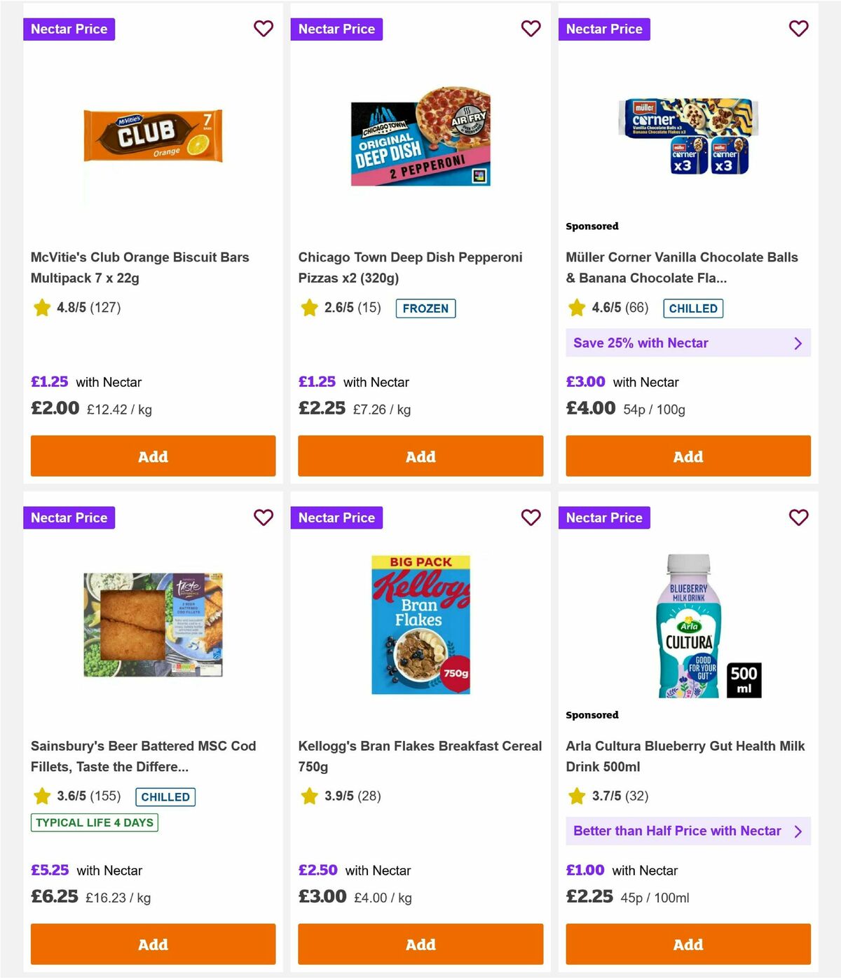Favourite Sainsbury's Beer Battered Cod Fillets
This screenshot has height=978, width=841.
point(264,517)
